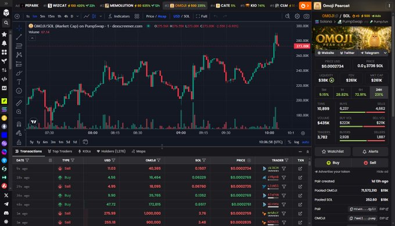Image resolution: width=395 pixels, height=226 pixels.
Task: Switch to Maps tab
Action: point(138,152)
